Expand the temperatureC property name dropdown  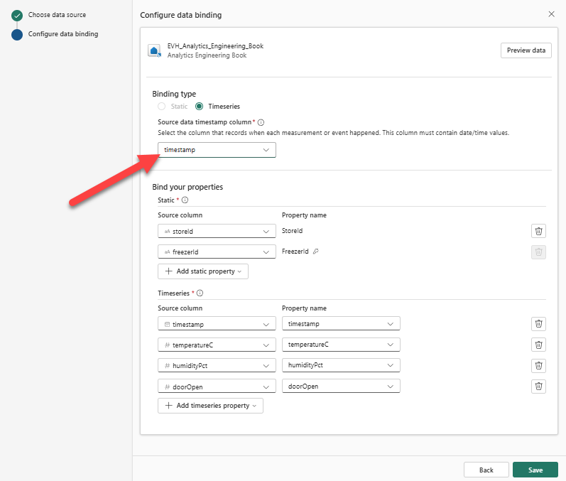click(x=341, y=345)
